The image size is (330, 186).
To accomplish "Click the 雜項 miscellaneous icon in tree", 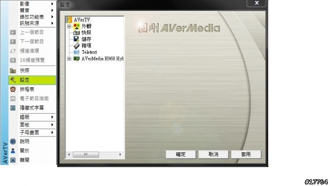I will 76,45.
